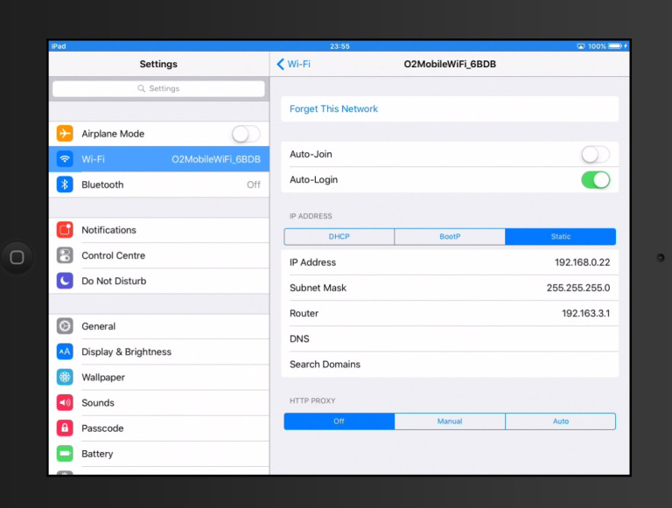This screenshot has height=508, width=672.
Task: Tap the Wallpaper icon
Action: [65, 377]
